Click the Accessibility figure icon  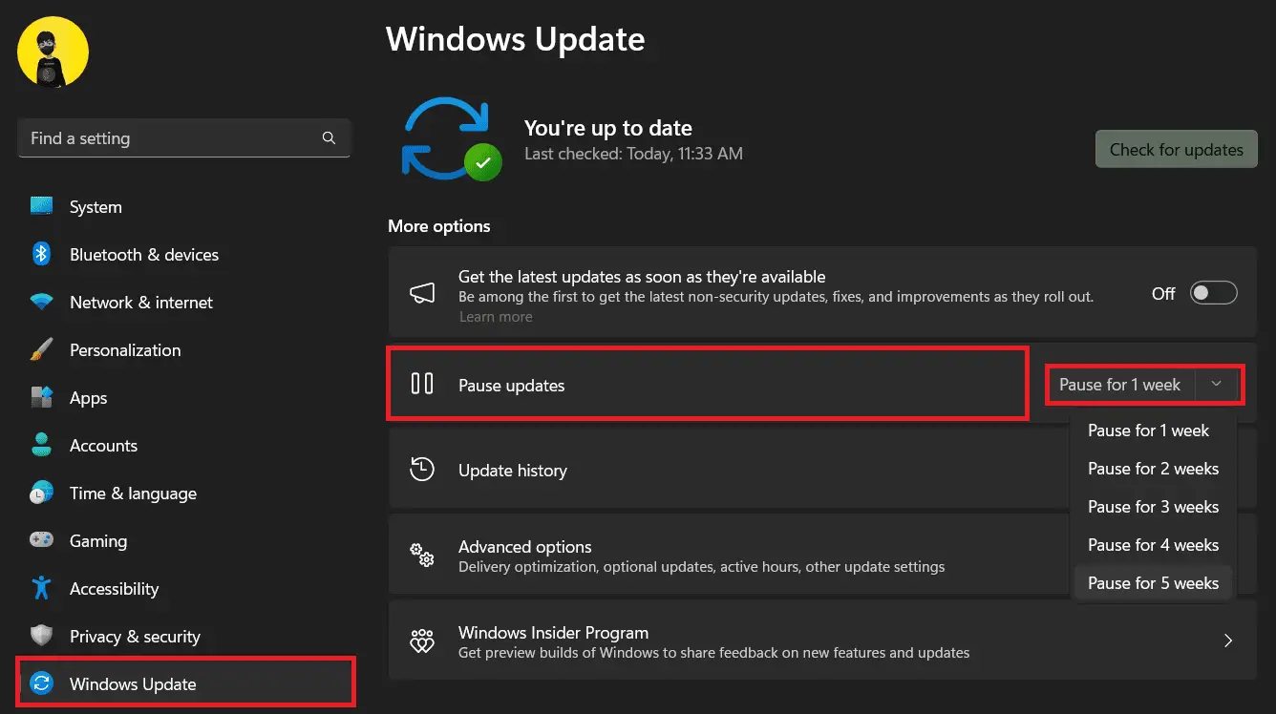[x=41, y=588]
